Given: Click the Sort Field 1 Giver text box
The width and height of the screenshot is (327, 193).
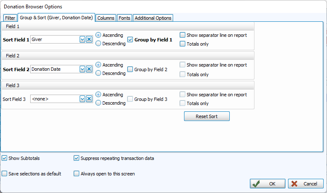Looking at the screenshot, I should pos(54,39).
